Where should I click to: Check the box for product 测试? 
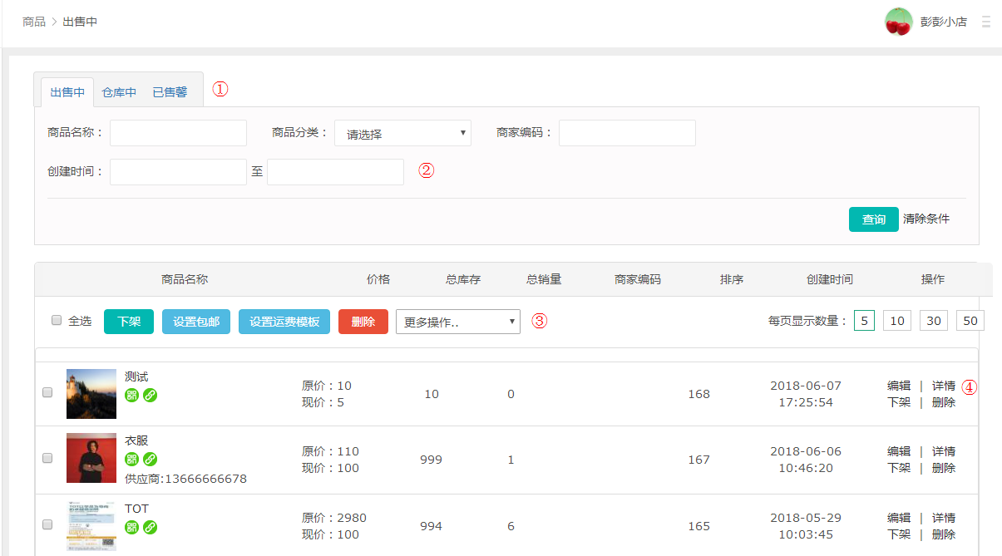point(47,393)
